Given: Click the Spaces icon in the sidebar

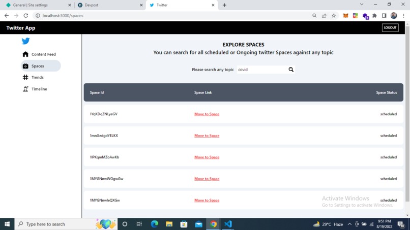Looking at the screenshot, I should (x=25, y=66).
